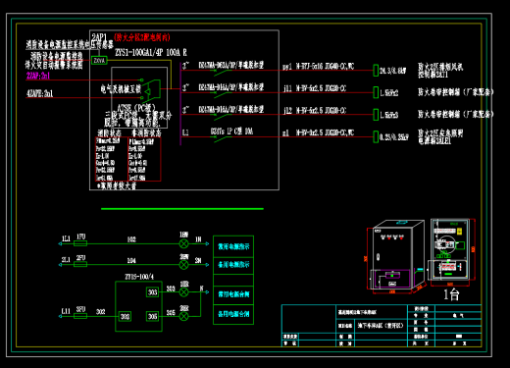The image size is (510, 368).
Task: Select the 'jl1' circuit cable label
Action: pyautogui.click(x=287, y=88)
